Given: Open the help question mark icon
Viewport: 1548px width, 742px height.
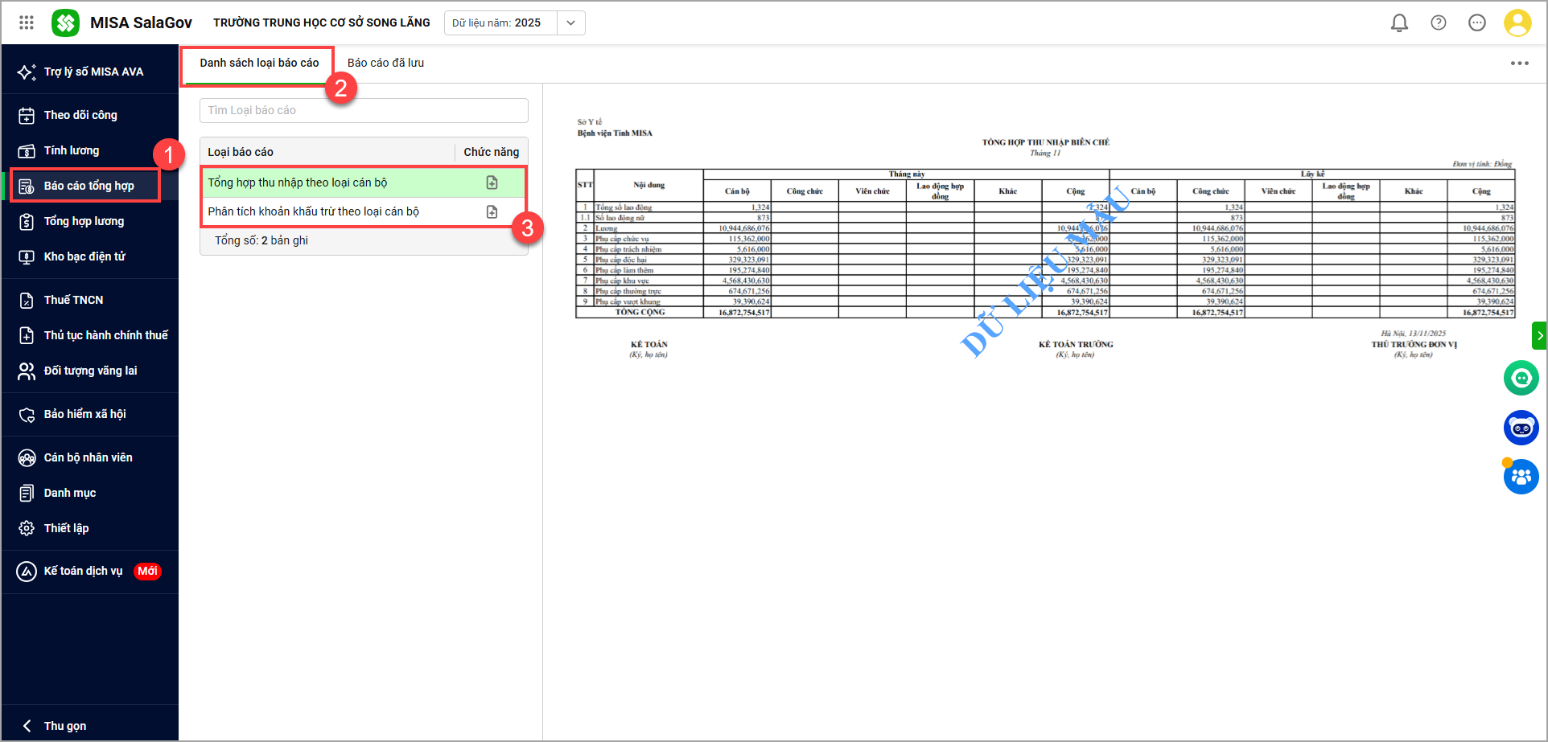Looking at the screenshot, I should 1438,23.
